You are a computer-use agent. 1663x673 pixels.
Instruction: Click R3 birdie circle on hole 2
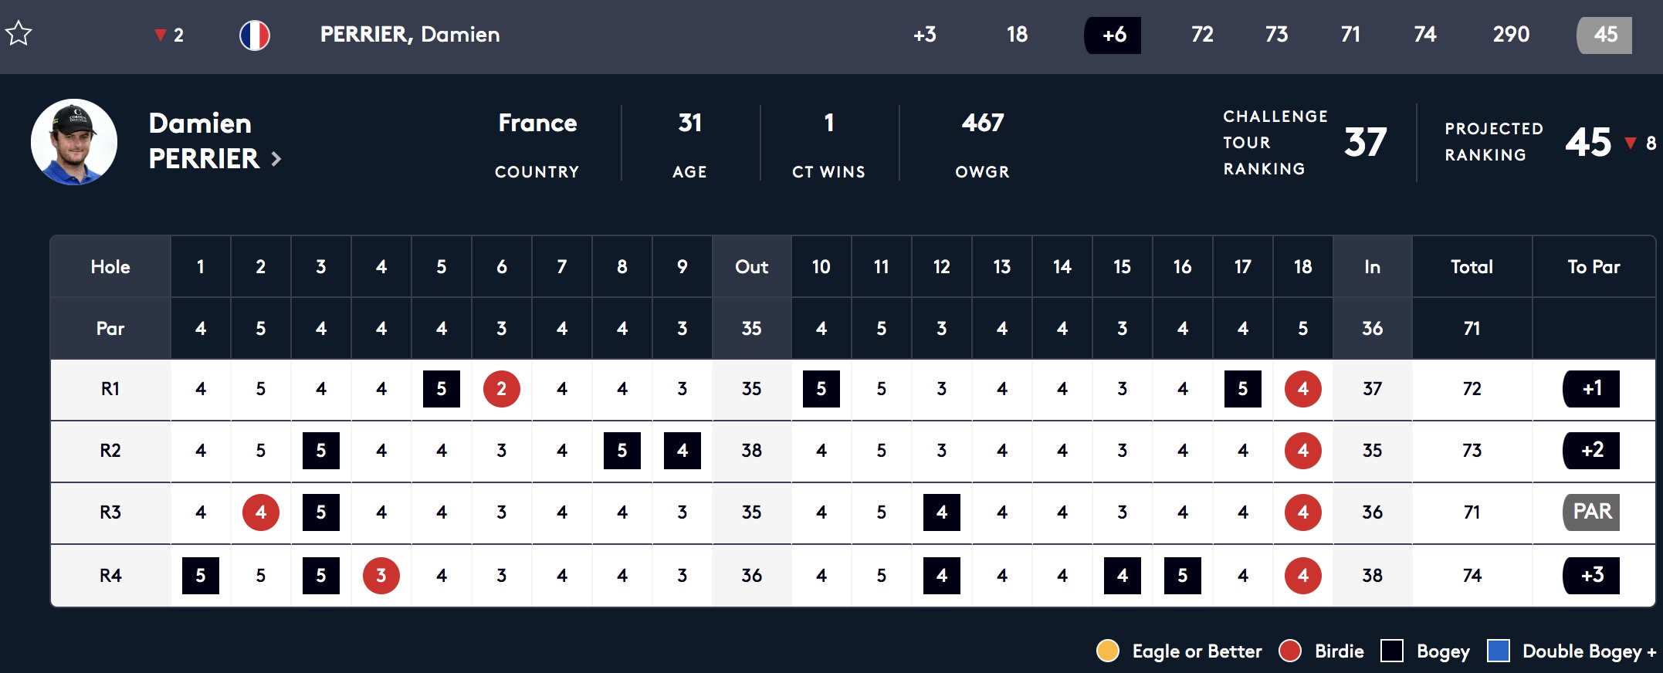click(261, 512)
